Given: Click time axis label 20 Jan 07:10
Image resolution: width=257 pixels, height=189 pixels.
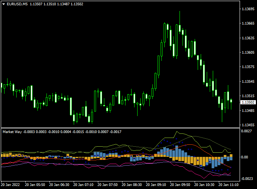Looking at the screenshot, I should pyautogui.click(x=83, y=185).
